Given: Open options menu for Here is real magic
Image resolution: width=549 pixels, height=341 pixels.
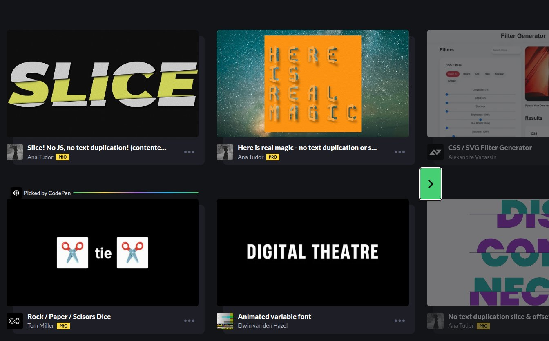Looking at the screenshot, I should (x=399, y=152).
